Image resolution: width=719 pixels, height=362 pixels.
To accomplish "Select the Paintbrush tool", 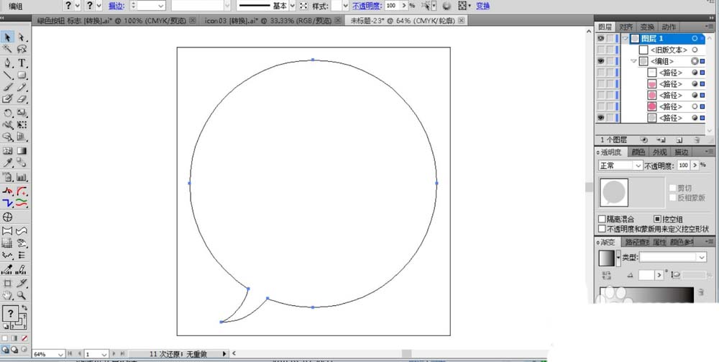I will [8, 87].
